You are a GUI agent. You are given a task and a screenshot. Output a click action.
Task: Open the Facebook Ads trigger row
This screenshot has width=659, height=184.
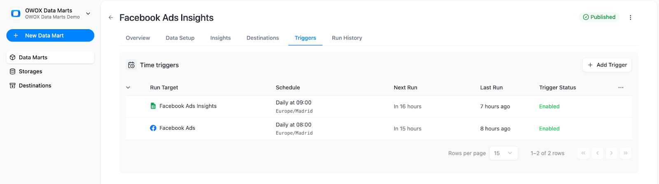(379, 129)
